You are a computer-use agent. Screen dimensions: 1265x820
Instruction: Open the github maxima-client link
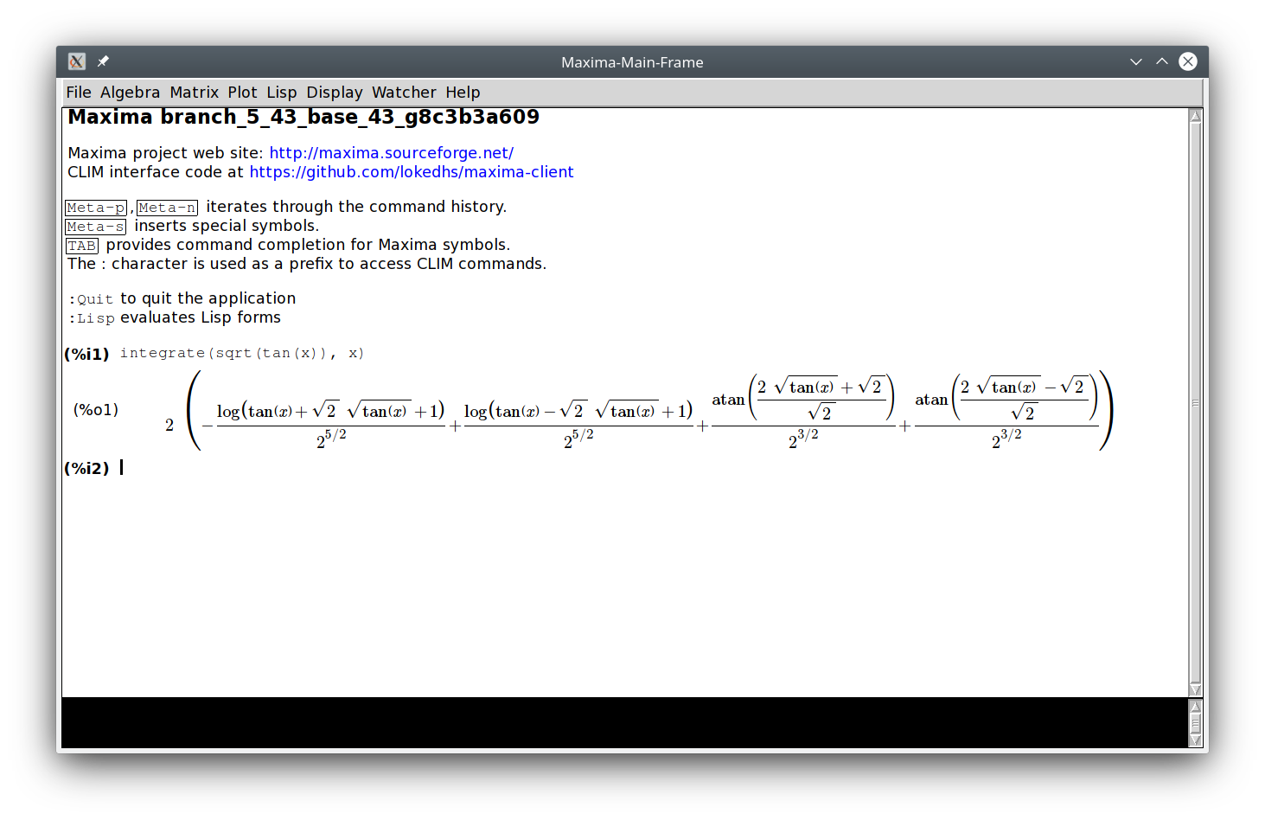click(411, 172)
